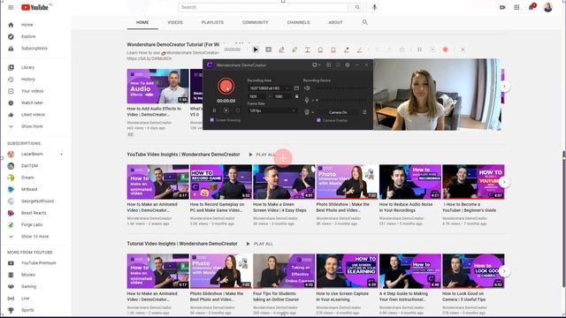Switch to the COMMUNITY tab

pyautogui.click(x=256, y=22)
